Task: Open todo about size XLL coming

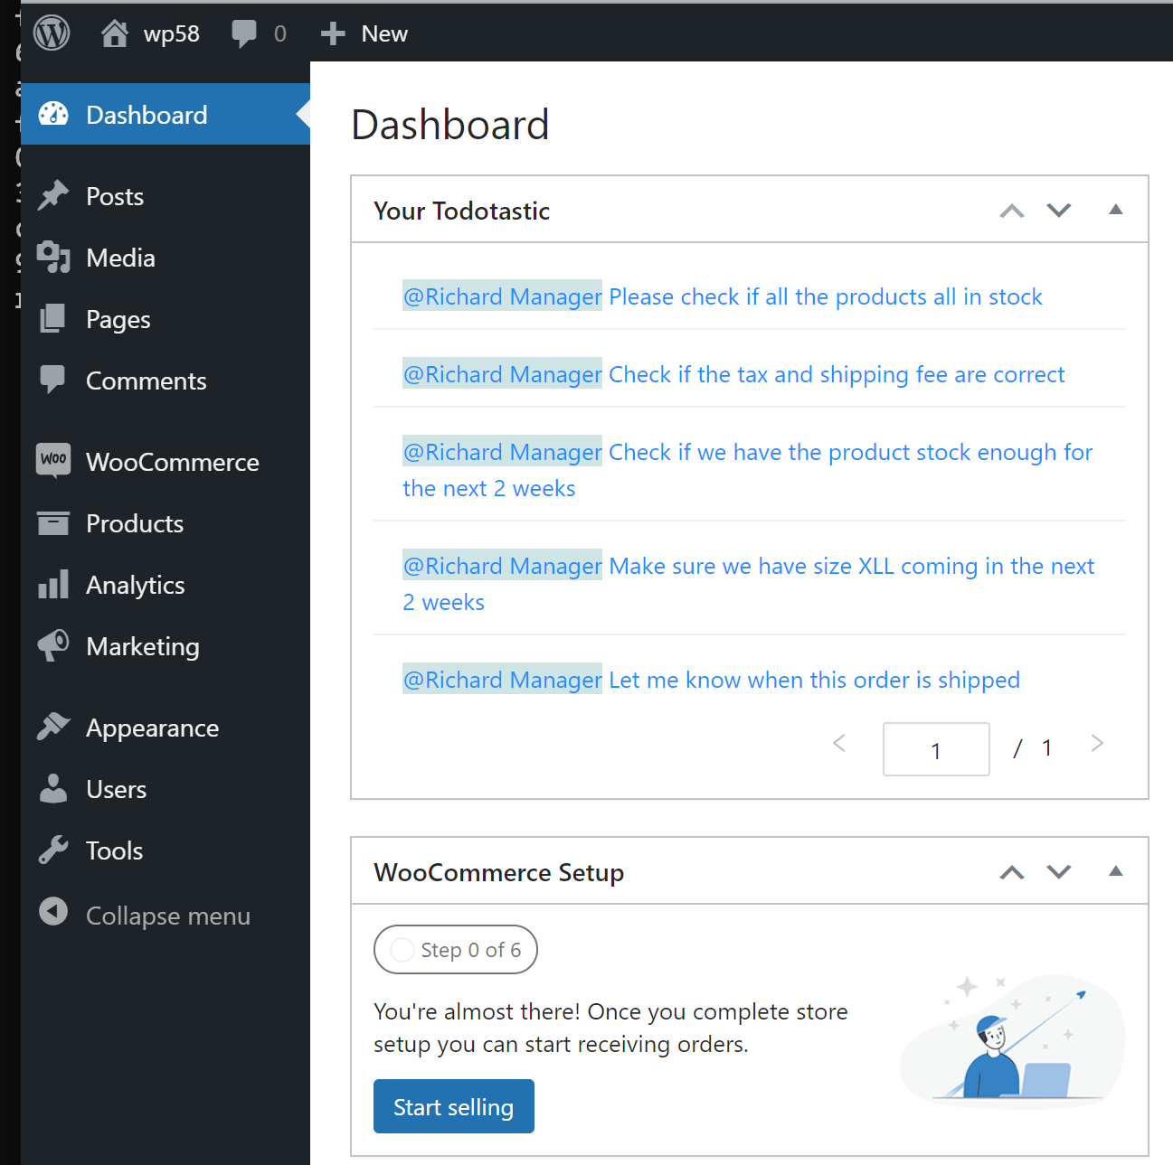Action: 749,584
